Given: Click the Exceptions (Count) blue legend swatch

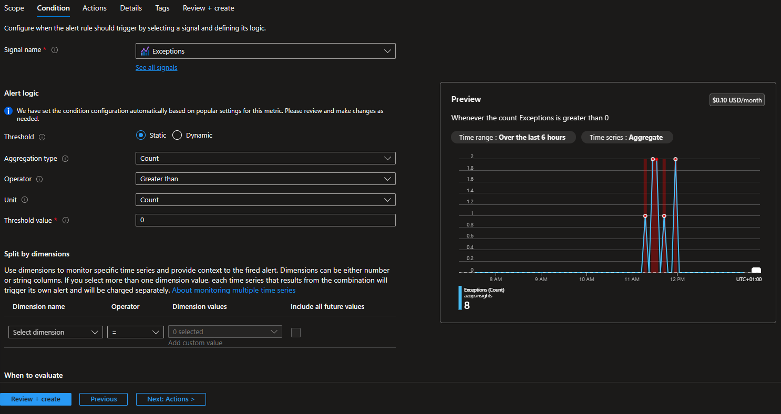Looking at the screenshot, I should (x=460, y=298).
